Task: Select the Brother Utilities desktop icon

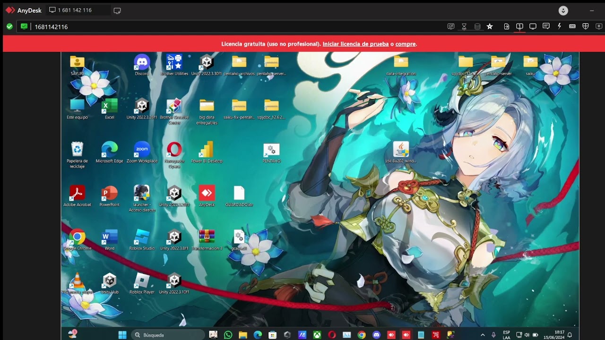Action: [174, 65]
